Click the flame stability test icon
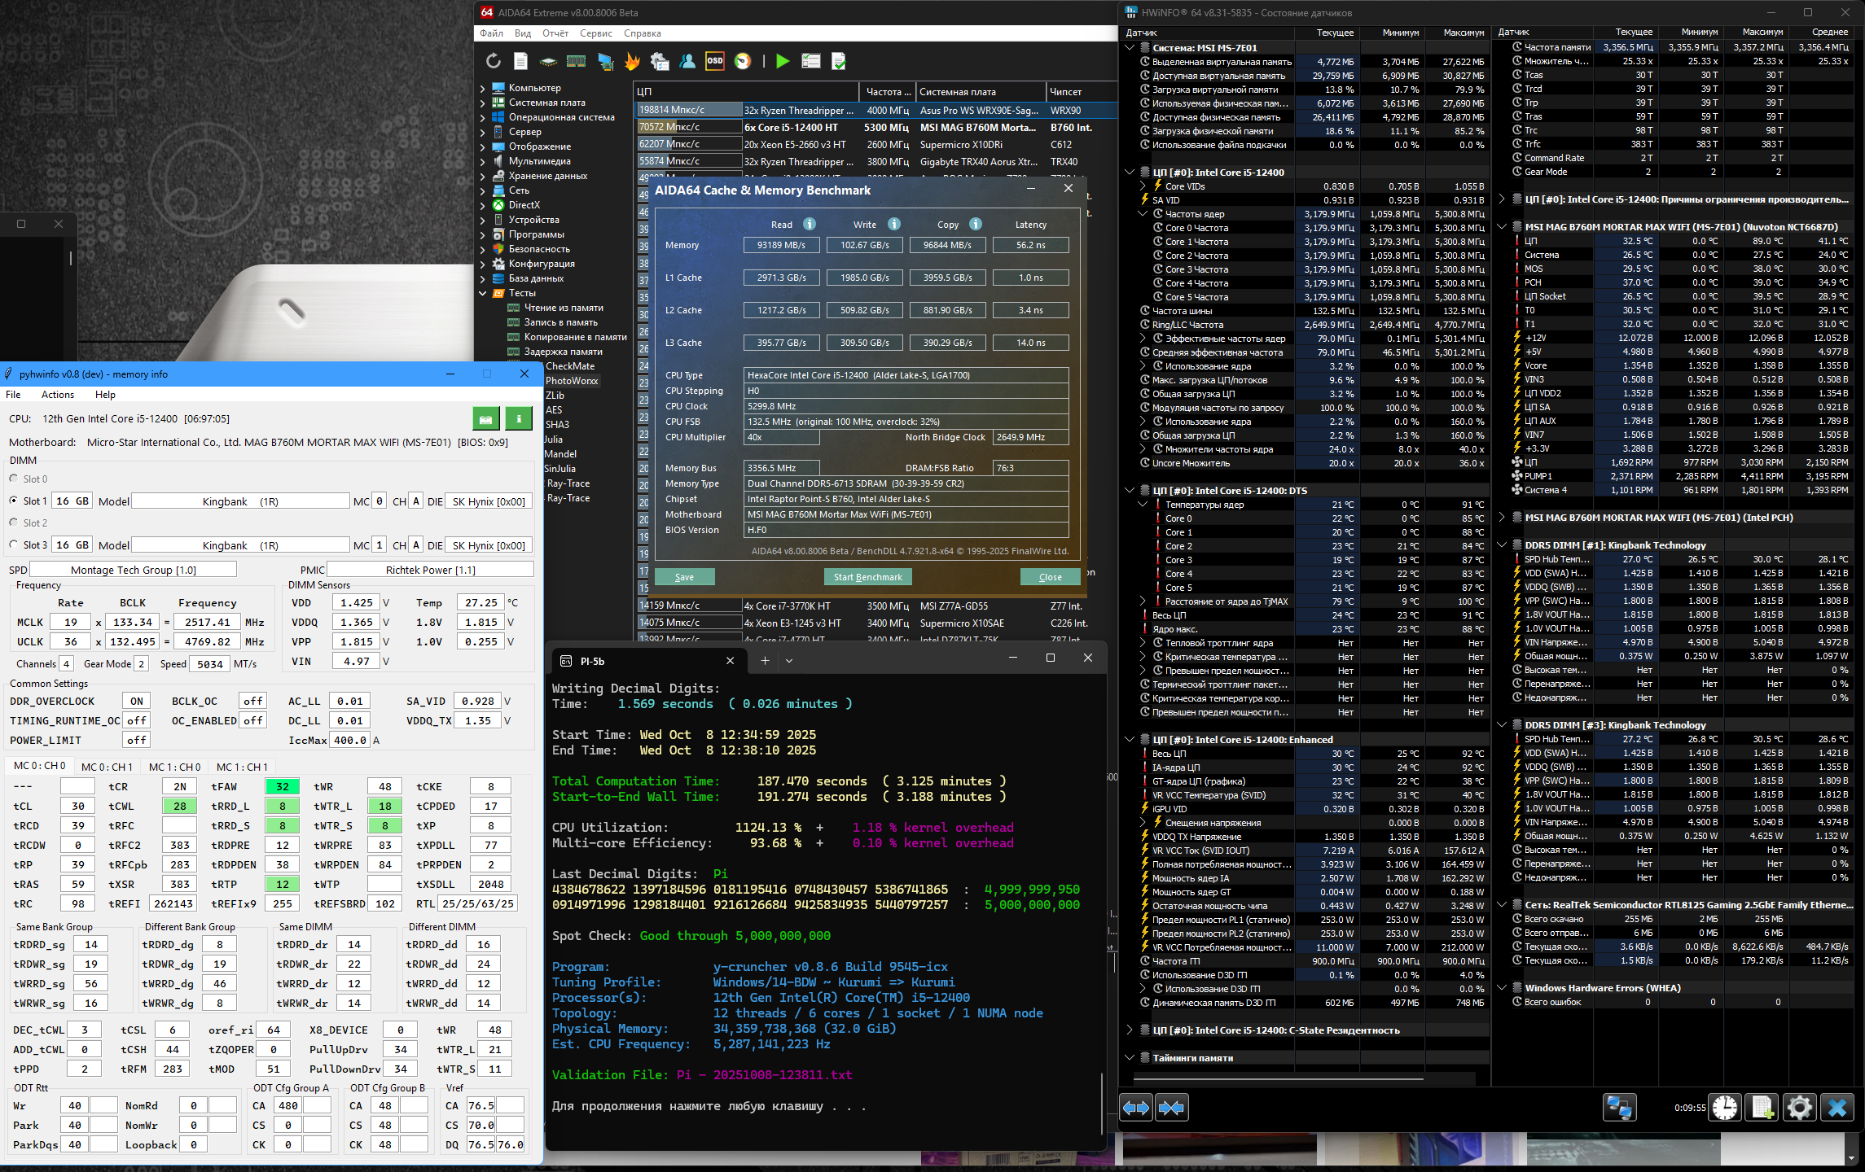 coord(632,61)
